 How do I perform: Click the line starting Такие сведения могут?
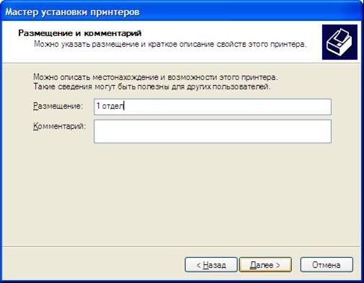(x=152, y=86)
